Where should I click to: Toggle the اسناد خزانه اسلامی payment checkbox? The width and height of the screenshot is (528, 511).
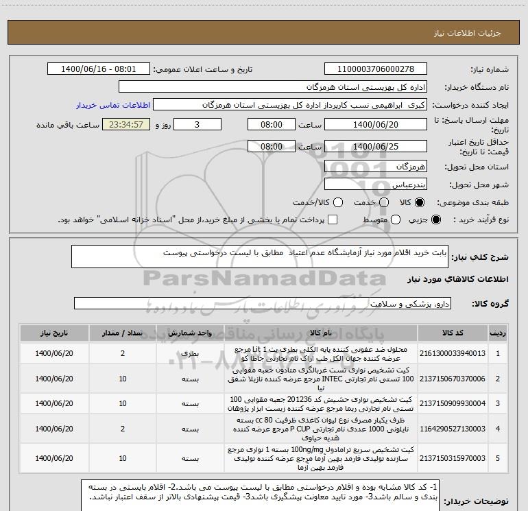[x=333, y=219]
